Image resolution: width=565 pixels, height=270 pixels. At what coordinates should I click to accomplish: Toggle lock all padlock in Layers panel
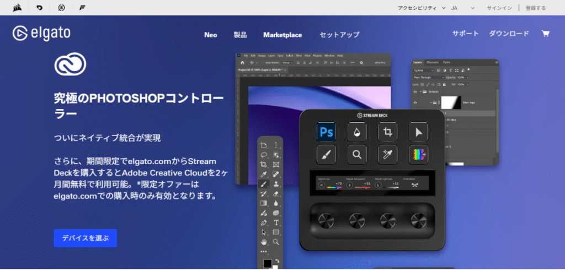point(444,85)
